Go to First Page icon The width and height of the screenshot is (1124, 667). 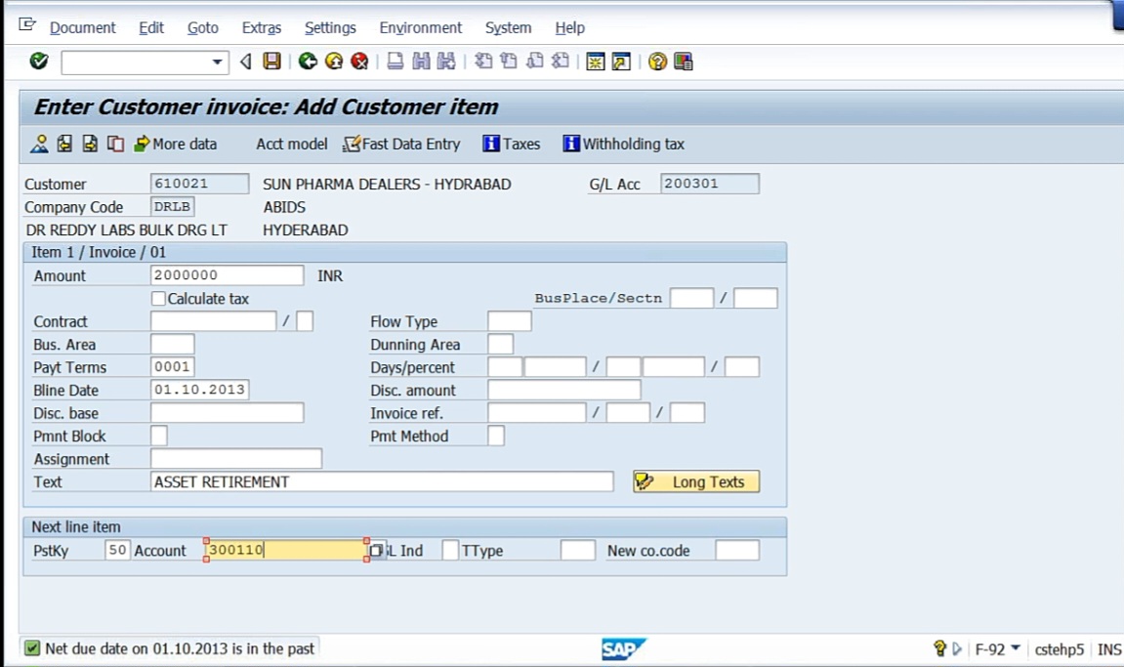point(483,62)
